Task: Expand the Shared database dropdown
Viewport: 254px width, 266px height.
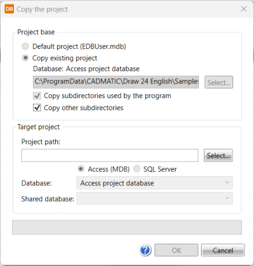Action: click(154, 199)
